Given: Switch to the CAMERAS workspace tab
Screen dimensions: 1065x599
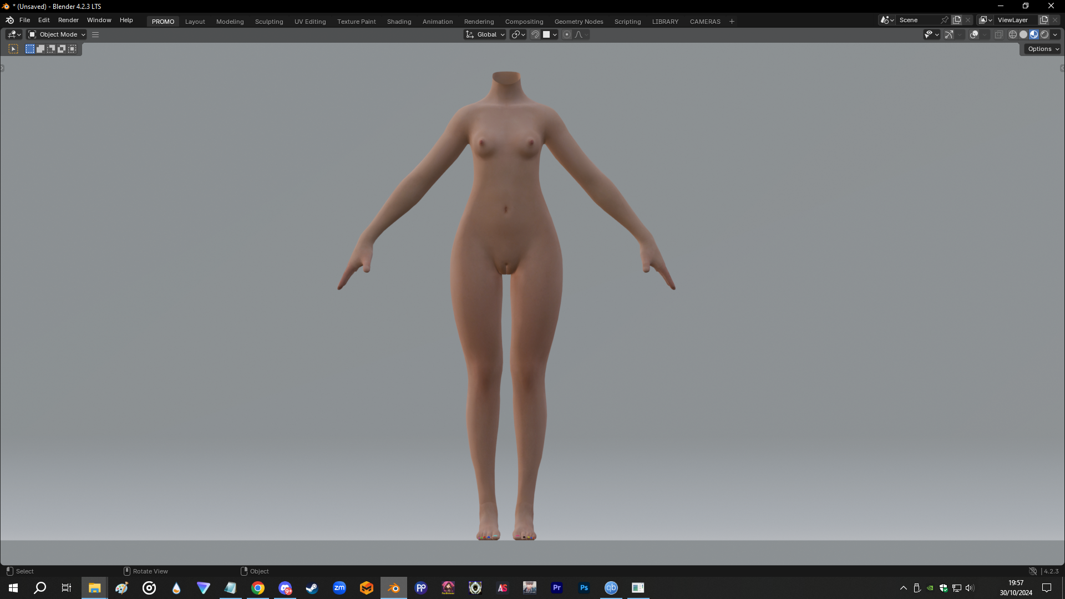Looking at the screenshot, I should point(705,22).
